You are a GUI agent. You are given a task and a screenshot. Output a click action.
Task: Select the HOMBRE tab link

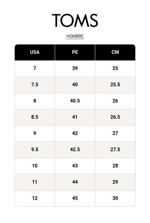75,36
